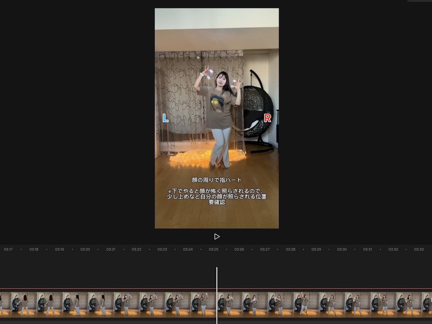Jump to 03:17 on the timeline ruler
Screen dimensions: 432x324
point(8,249)
